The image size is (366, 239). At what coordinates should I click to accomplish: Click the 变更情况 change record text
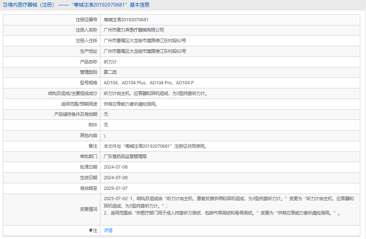tap(229, 206)
